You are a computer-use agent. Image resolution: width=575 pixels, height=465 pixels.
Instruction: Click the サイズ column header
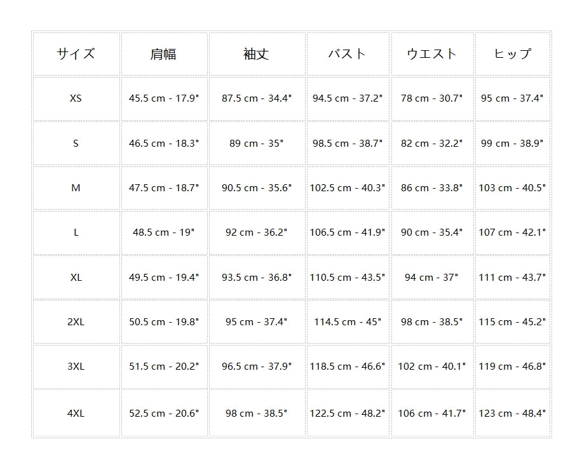[76, 54]
